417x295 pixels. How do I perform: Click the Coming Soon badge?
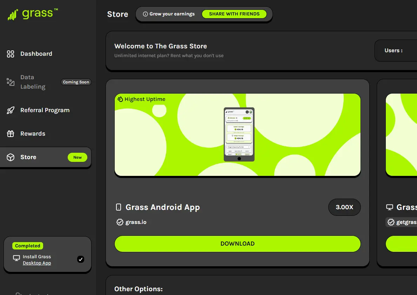point(76,82)
